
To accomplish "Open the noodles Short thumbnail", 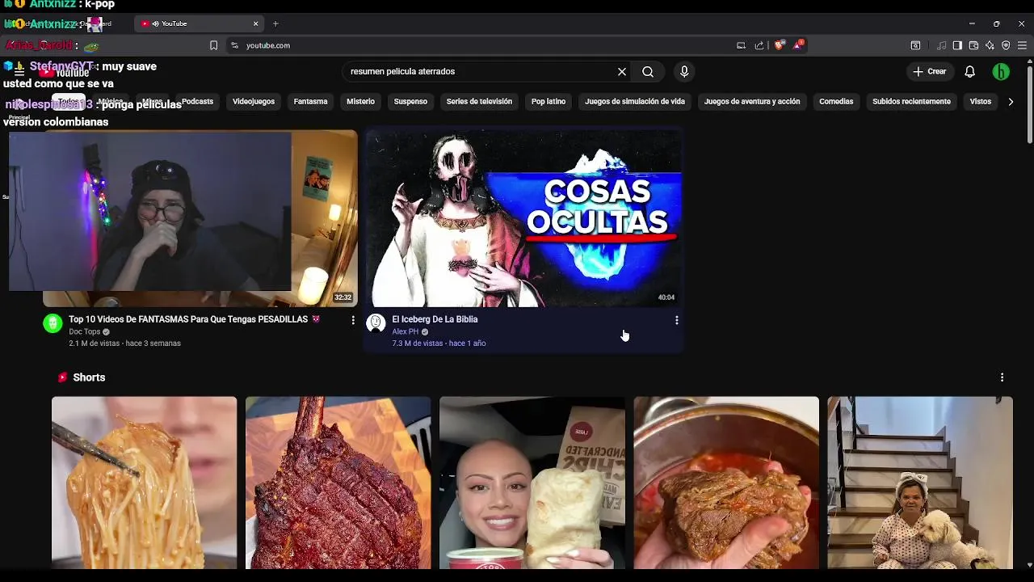I will pos(145,483).
